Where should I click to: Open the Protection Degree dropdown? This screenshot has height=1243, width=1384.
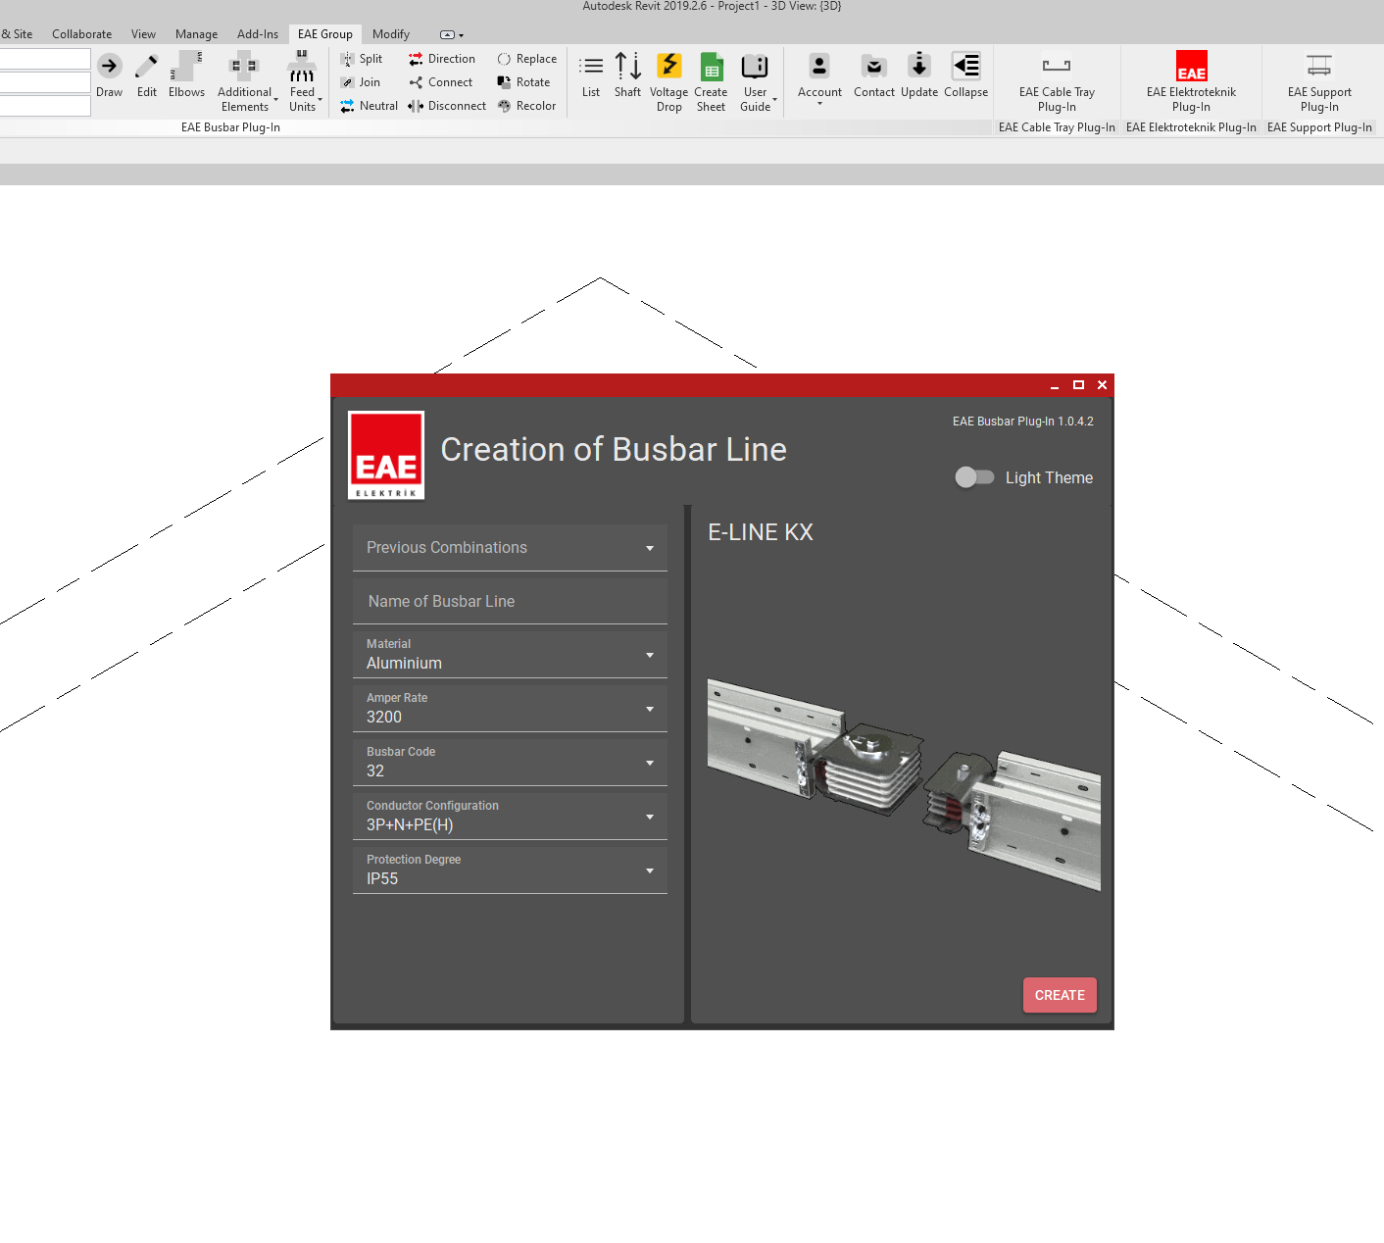point(510,870)
